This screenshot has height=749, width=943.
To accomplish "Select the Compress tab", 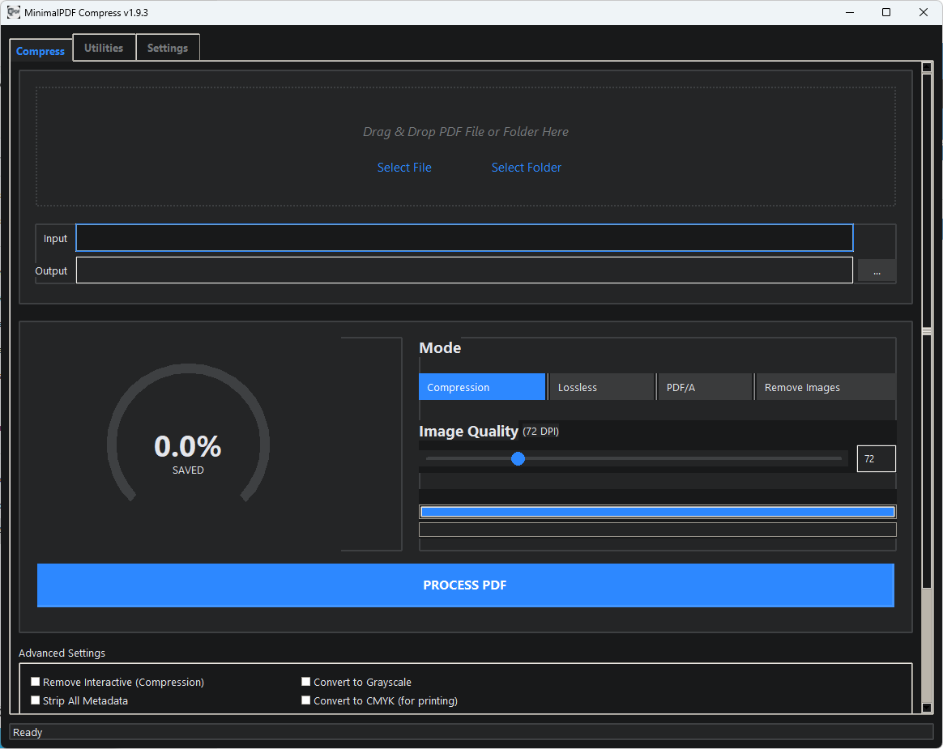I will click(x=41, y=51).
